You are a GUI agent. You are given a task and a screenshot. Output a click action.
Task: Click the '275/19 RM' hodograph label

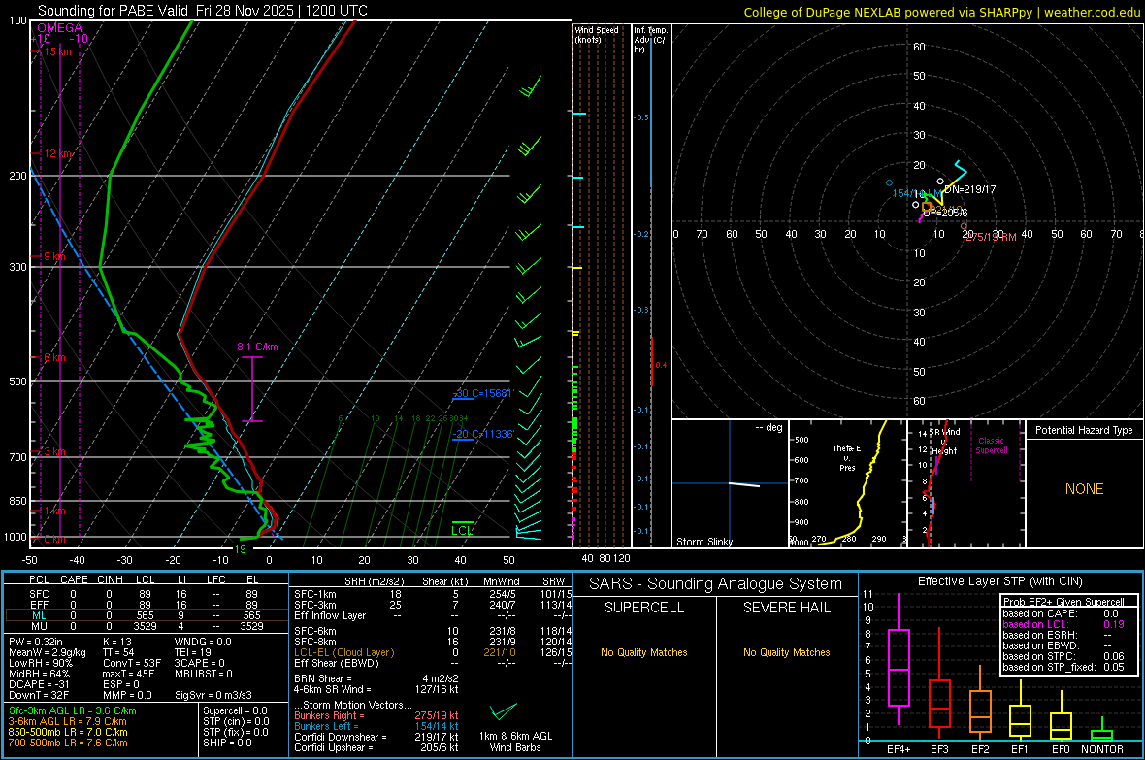pos(991,238)
